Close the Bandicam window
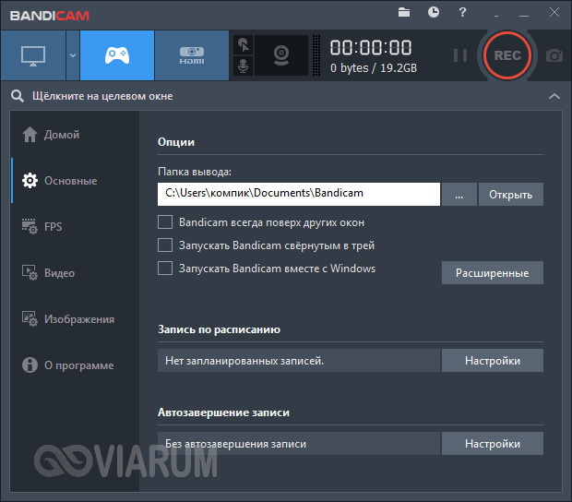This screenshot has width=572, height=502. [554, 12]
